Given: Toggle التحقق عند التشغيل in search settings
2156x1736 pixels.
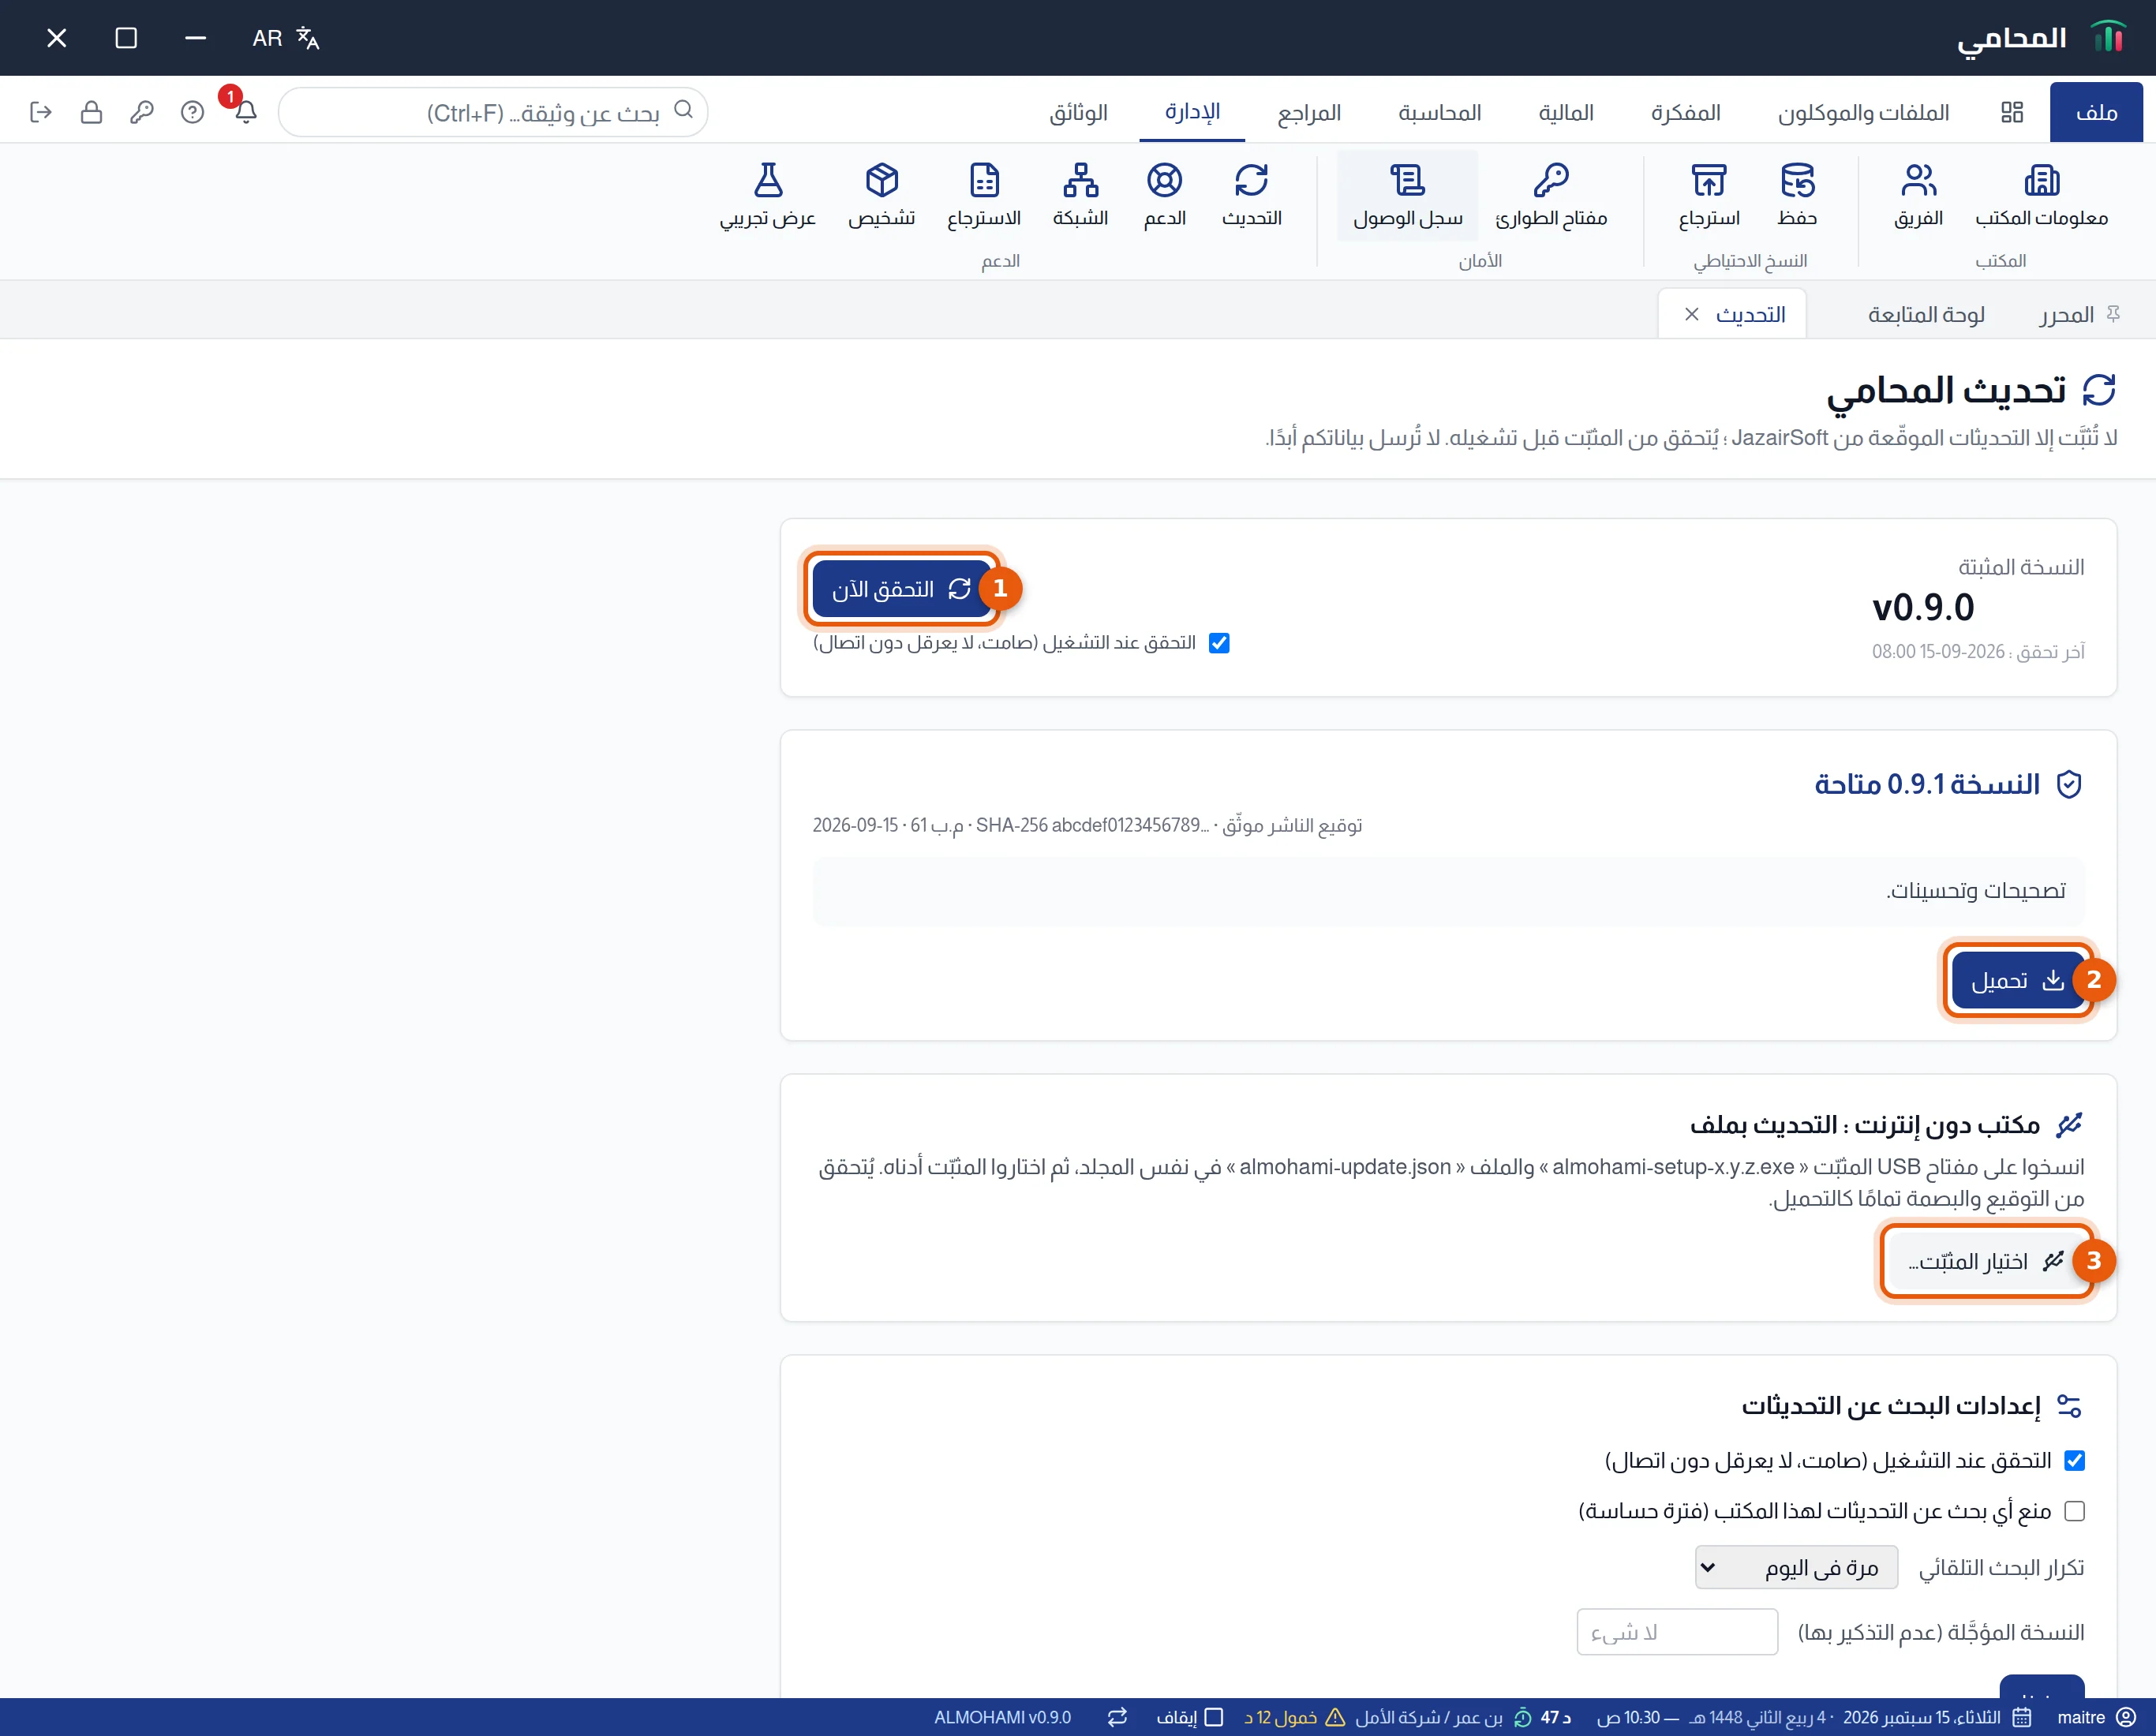Looking at the screenshot, I should point(2074,1460).
